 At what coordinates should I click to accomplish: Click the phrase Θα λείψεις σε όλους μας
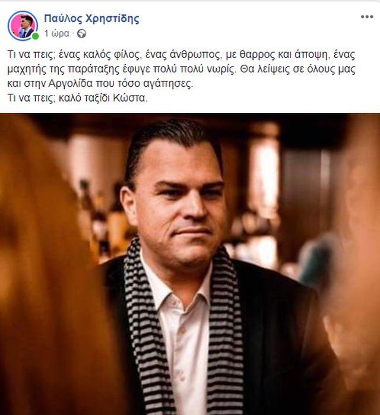[x=297, y=69]
